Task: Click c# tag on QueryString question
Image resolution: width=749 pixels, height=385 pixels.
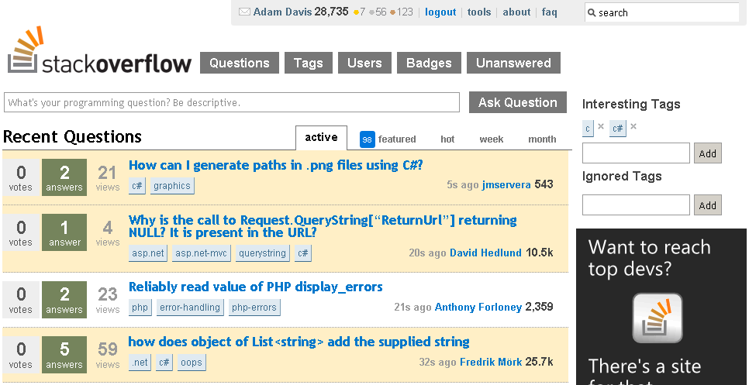Action: click(x=303, y=253)
